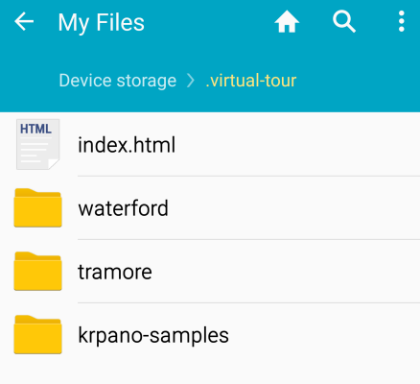
Task: Open search with magnifier icon
Action: click(344, 22)
